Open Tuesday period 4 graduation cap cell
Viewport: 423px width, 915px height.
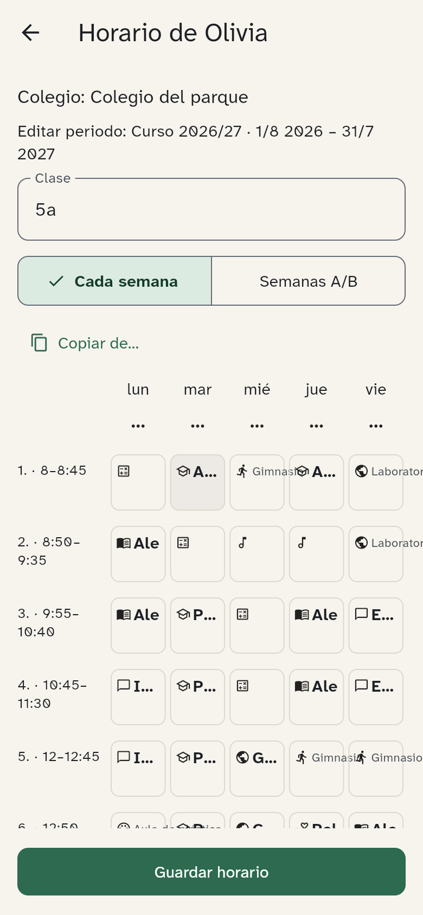(197, 697)
